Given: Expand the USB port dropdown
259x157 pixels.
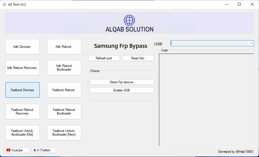Looking at the screenshot, I should (x=251, y=43).
